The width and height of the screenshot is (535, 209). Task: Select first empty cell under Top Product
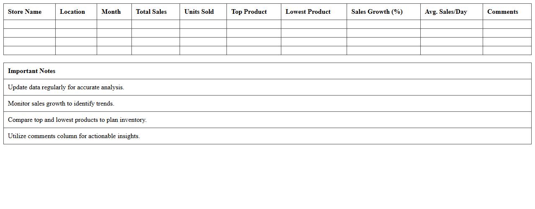point(254,24)
